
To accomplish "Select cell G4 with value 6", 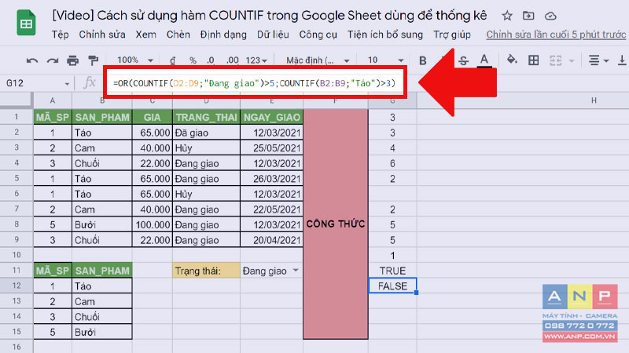I will (x=392, y=163).
